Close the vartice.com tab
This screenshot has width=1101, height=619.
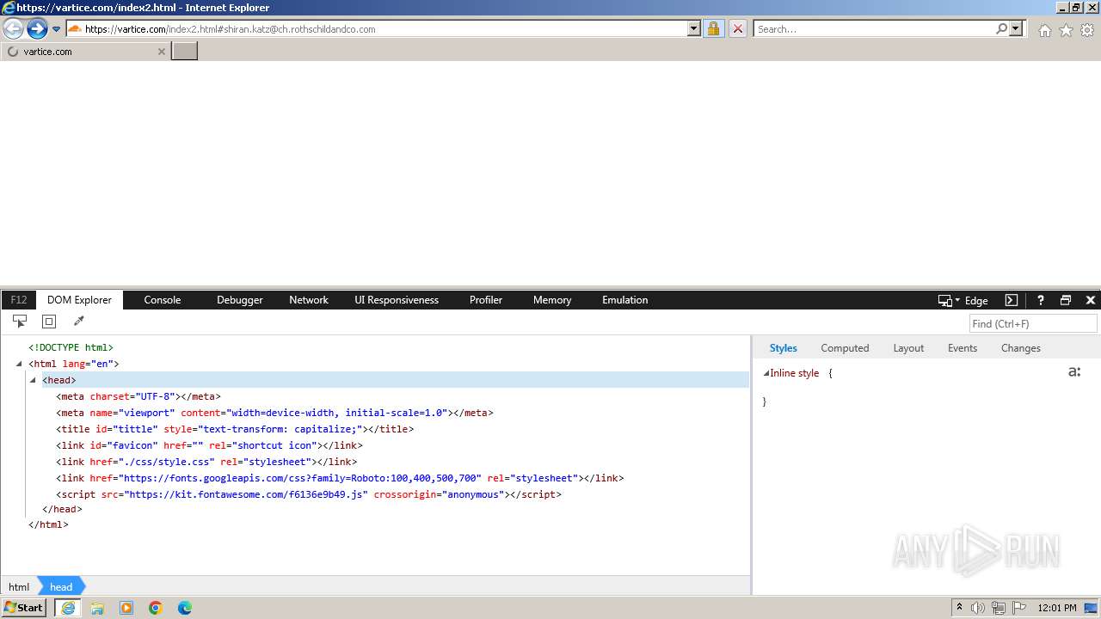[x=161, y=52]
